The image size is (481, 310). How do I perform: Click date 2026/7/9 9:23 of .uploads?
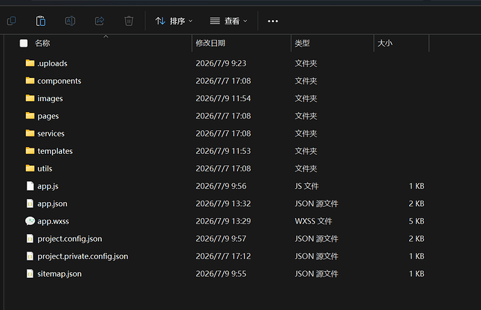point(221,63)
